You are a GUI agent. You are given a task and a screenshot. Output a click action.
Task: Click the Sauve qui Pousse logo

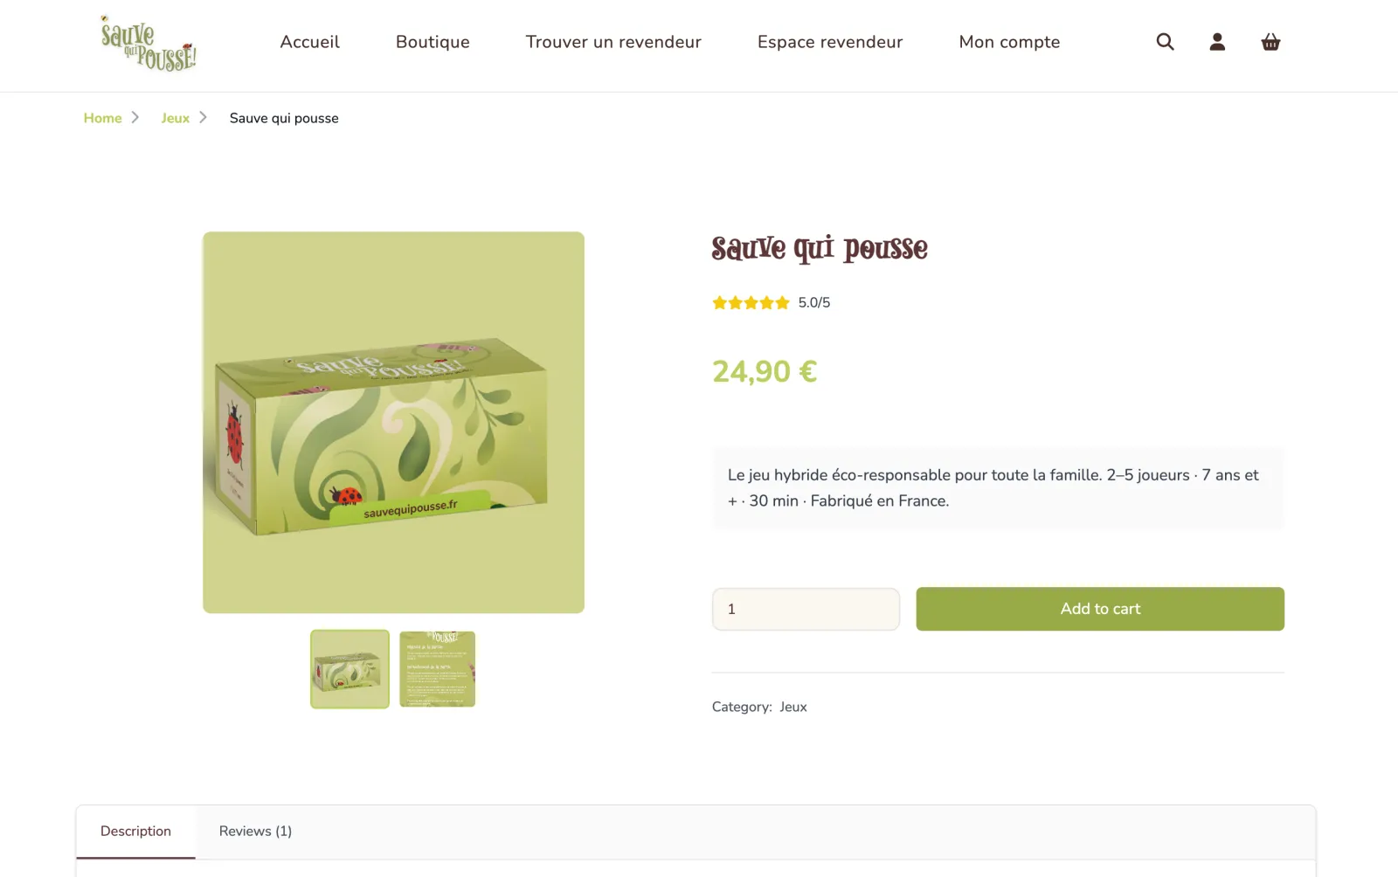pos(148,43)
